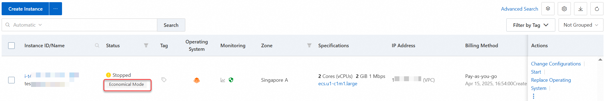Open the Advanced Search link
Viewport: 604px width, 101px height.
click(x=519, y=9)
